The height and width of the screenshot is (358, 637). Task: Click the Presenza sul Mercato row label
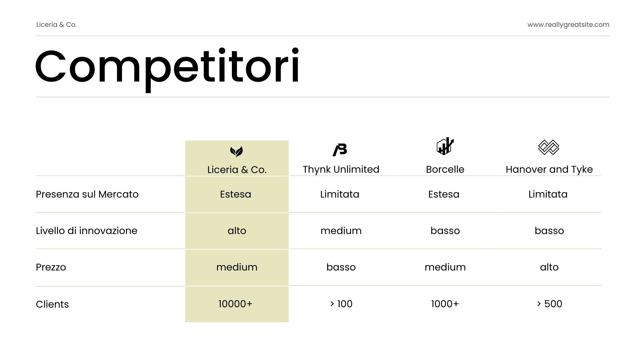[87, 194]
